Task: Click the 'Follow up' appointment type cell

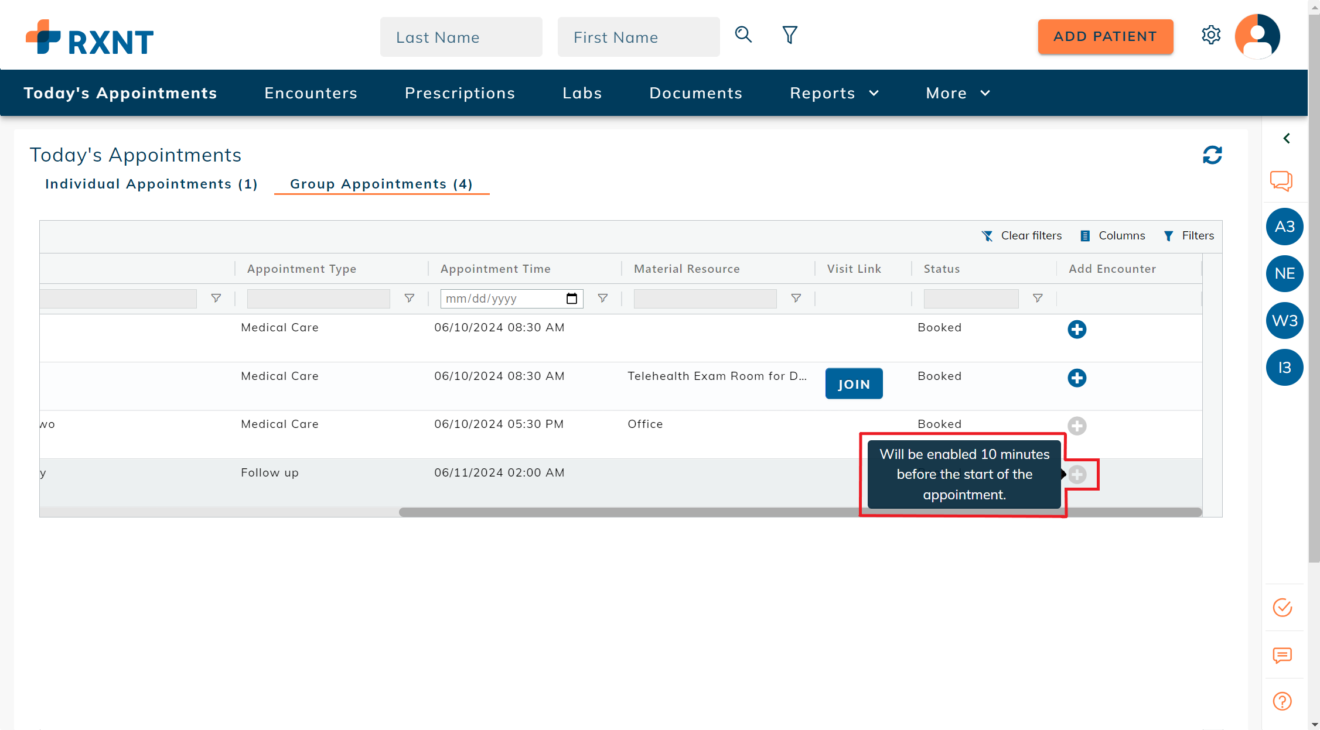Action: click(x=270, y=472)
